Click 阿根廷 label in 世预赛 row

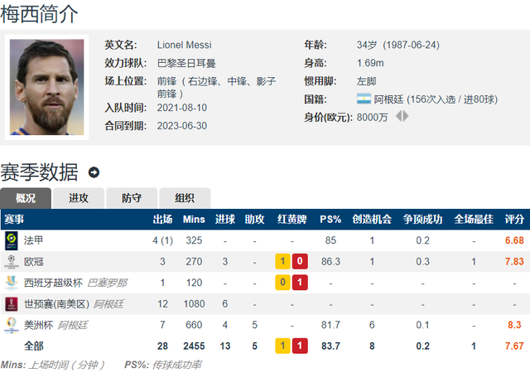108,304
